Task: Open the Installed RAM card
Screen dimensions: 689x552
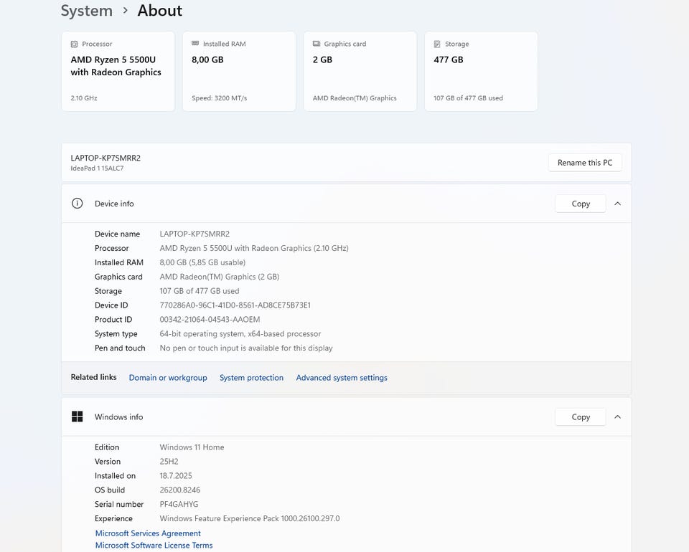Action: pos(239,71)
